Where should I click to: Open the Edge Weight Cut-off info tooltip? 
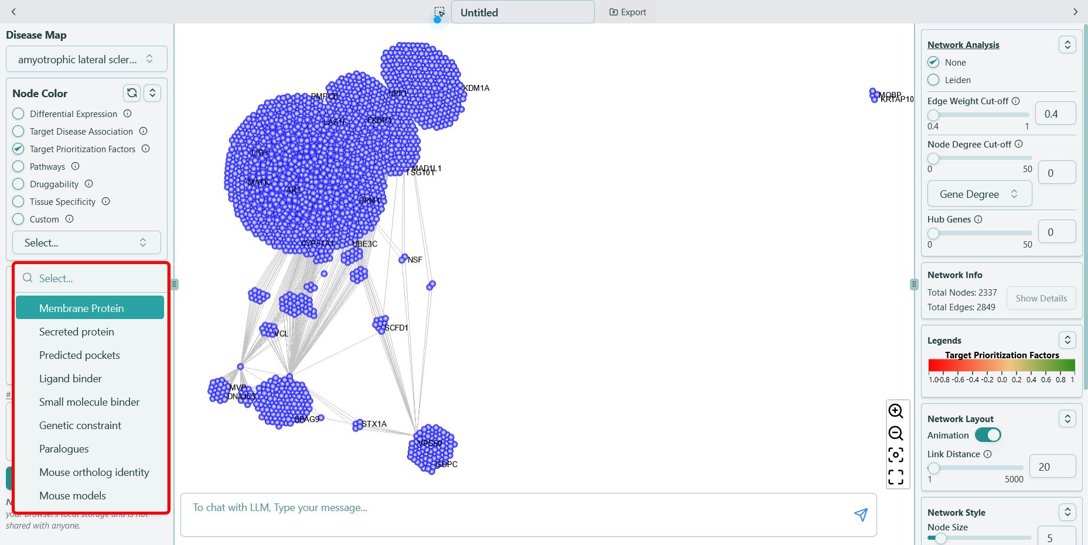pyautogui.click(x=1016, y=101)
